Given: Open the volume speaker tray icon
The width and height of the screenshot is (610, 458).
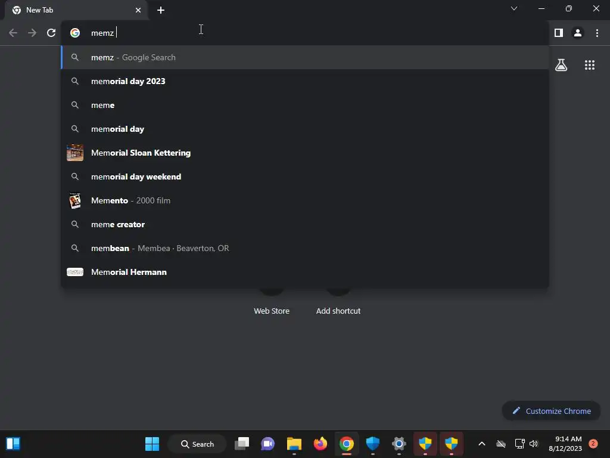Looking at the screenshot, I should coord(534,444).
